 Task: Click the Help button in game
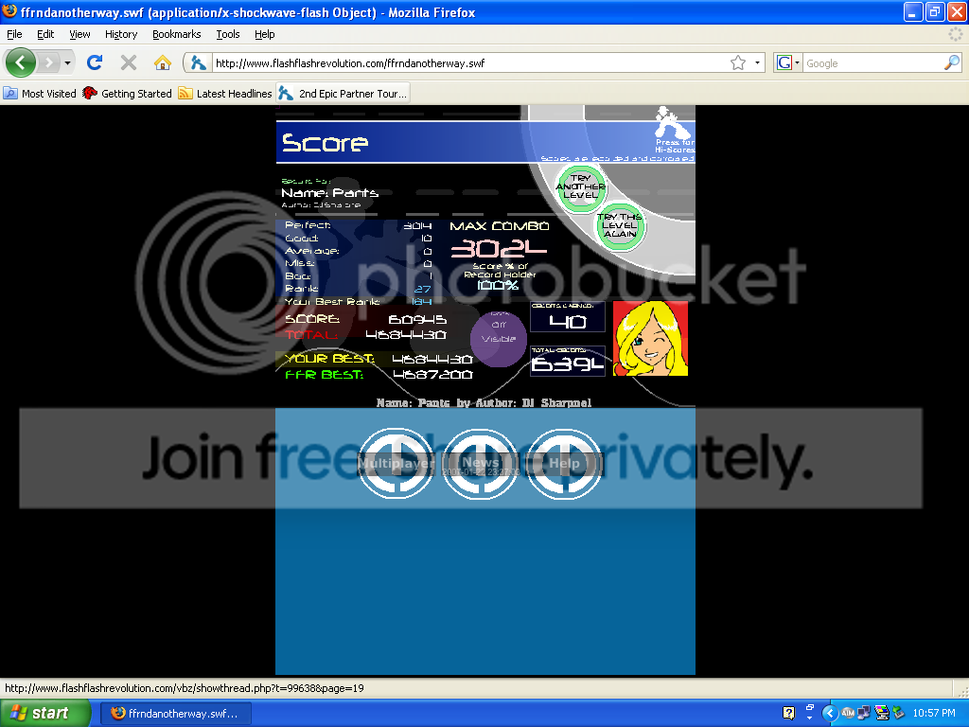click(x=564, y=463)
